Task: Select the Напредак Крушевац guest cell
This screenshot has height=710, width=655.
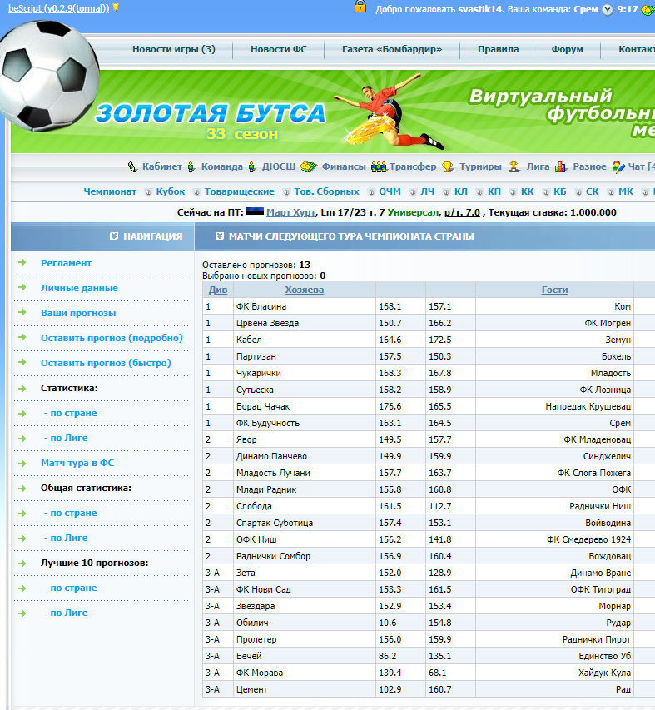Action: point(554,406)
